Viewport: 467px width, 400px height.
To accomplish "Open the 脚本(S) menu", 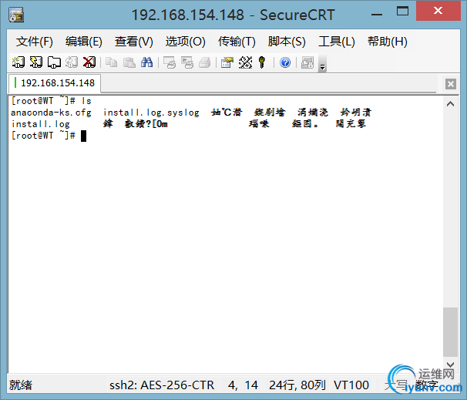I will [287, 42].
